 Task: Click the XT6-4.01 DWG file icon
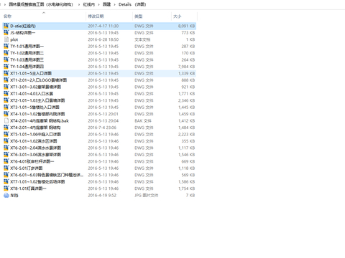tap(6, 161)
